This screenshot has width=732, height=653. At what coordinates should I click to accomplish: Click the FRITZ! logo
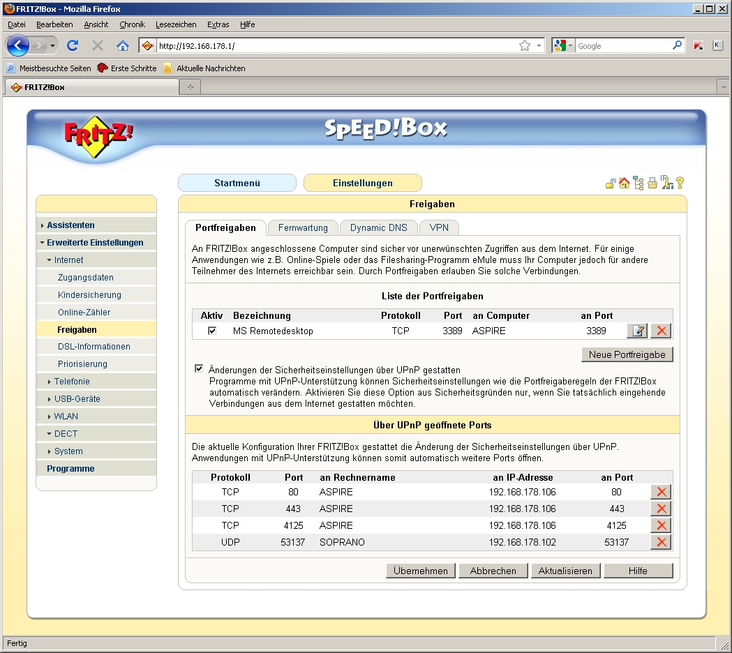(x=98, y=137)
